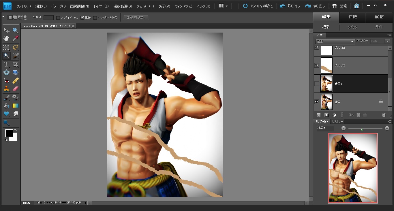Select the Clone Stamp tool
This screenshot has height=211, width=394.
[6, 89]
